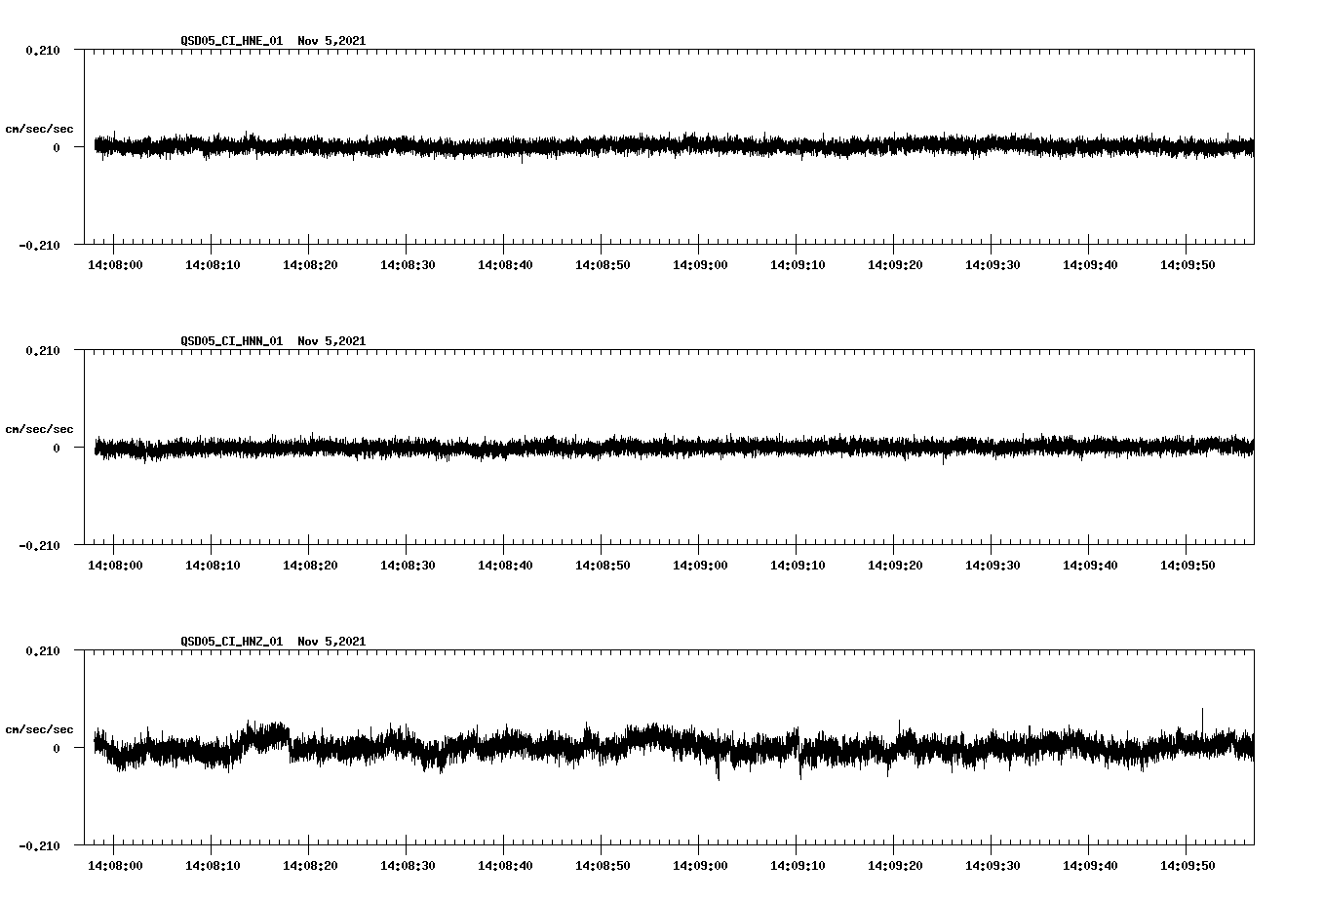Click 14:08:30 time label under HNE plot
Screen dimensions: 1324x901
coord(408,265)
